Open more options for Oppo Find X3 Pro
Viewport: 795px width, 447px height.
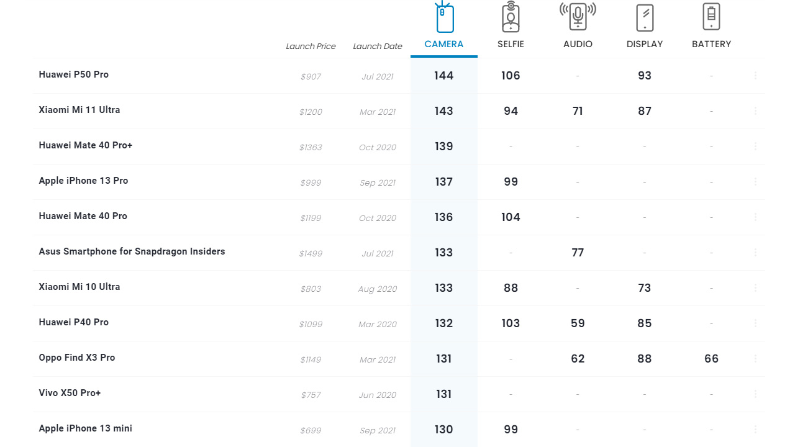(755, 359)
